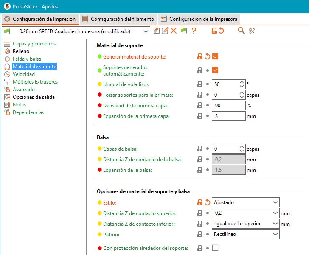
Task: Uncheck Soportes generados automáticamente
Action: [x=215, y=70]
